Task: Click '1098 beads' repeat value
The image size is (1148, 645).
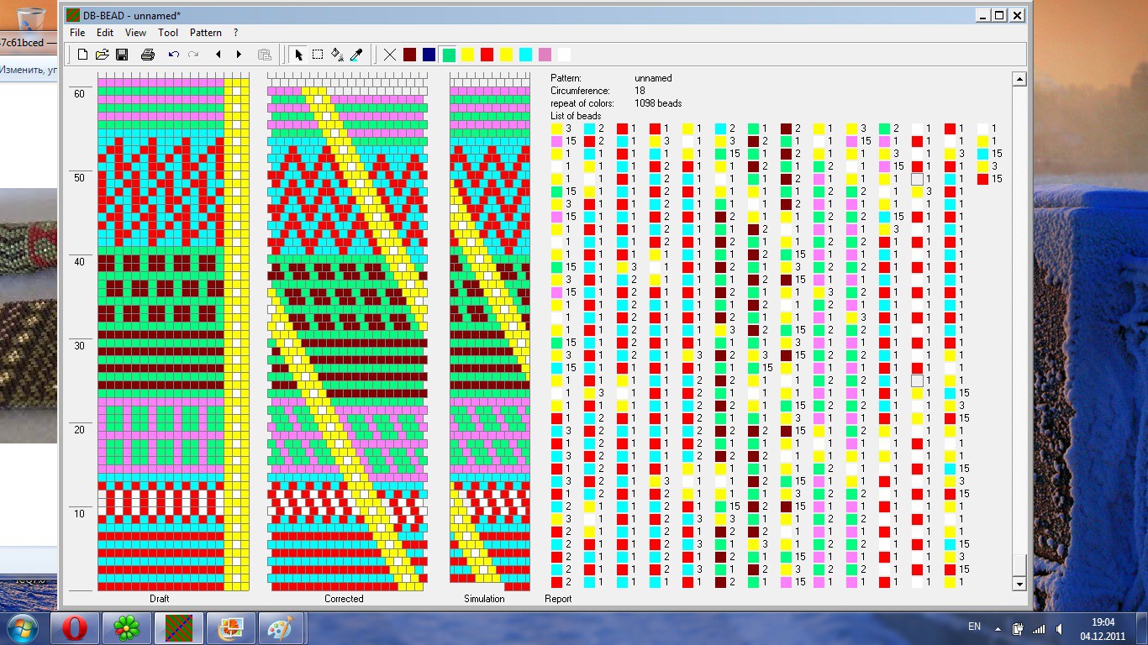Action: tap(658, 103)
